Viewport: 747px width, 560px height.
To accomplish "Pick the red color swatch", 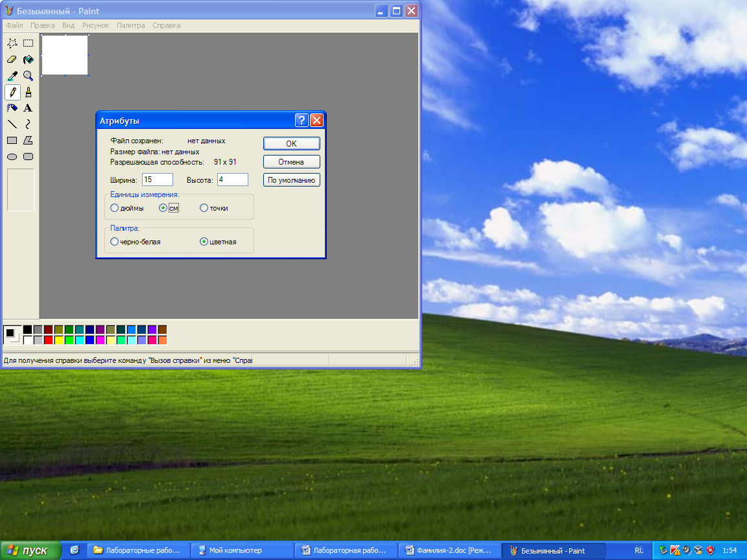I will [48, 340].
